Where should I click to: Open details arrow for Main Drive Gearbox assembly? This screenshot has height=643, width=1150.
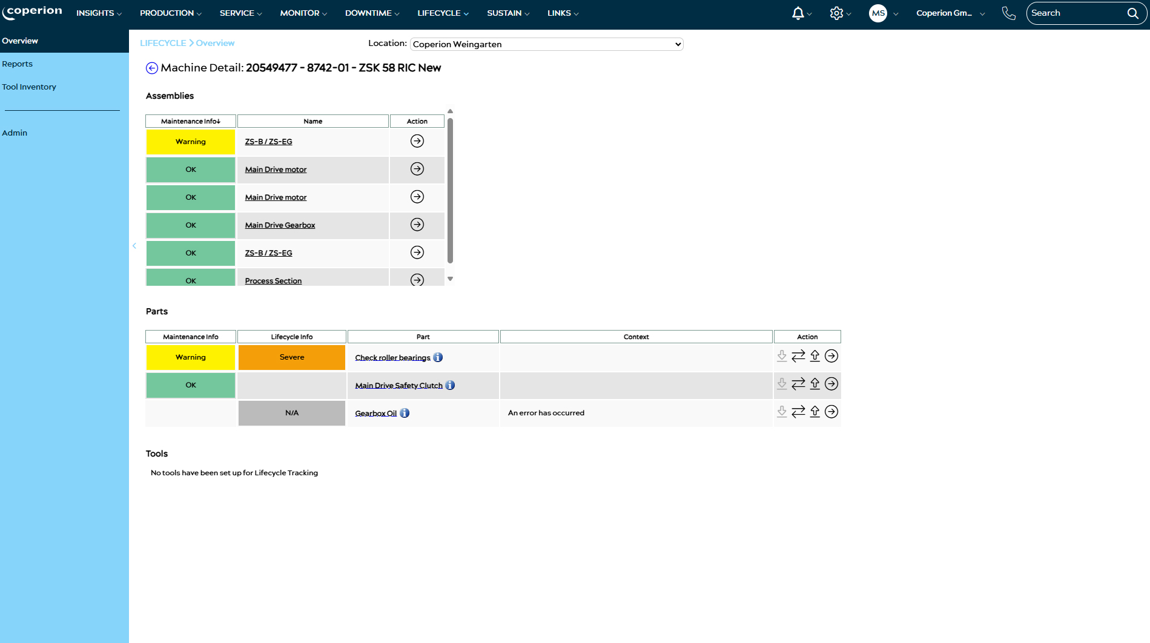pos(417,225)
